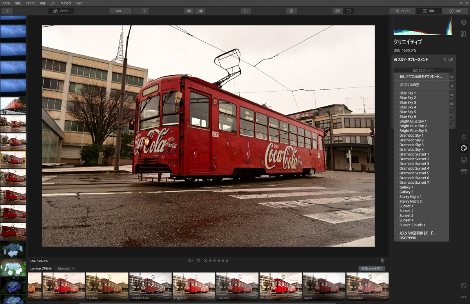Open the layers panel icon

[464, 22]
